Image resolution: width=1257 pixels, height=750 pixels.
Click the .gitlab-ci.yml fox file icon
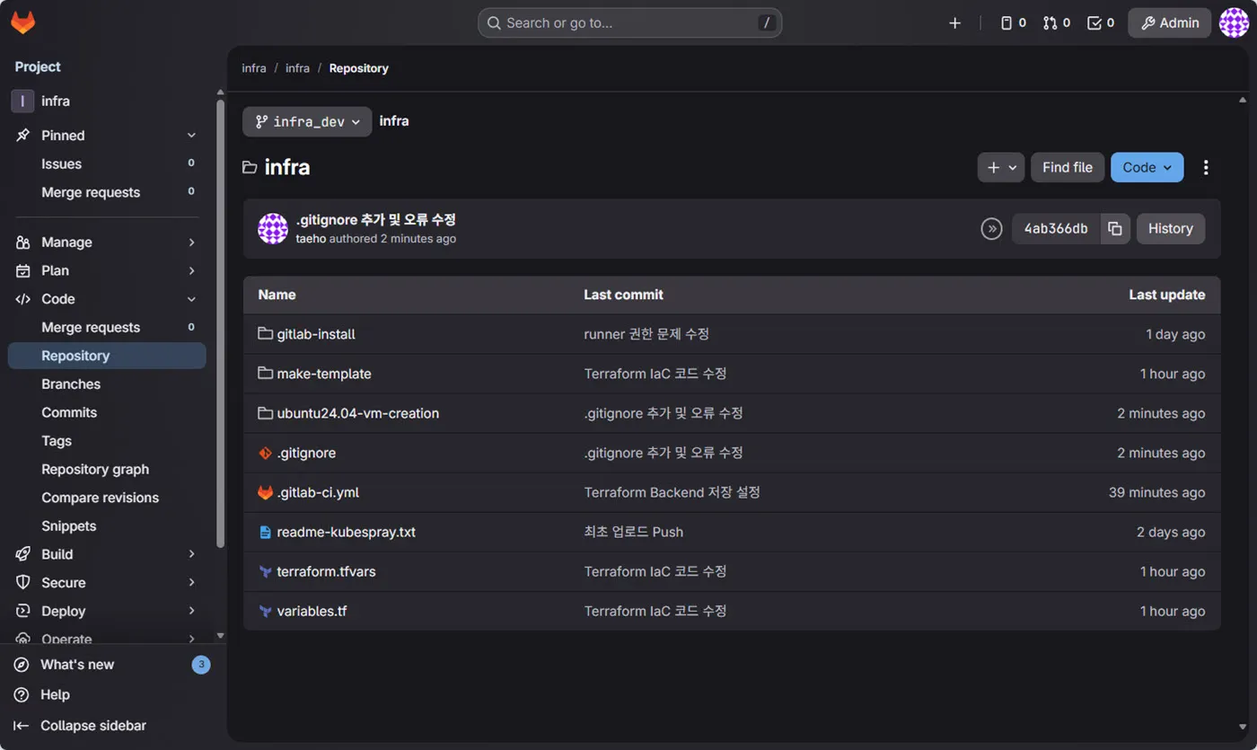pyautogui.click(x=265, y=492)
